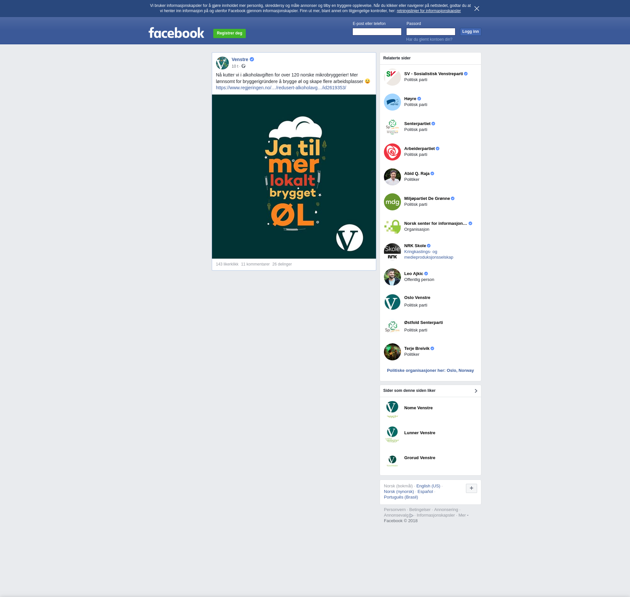Click the Venstre page avatar in post
The image size is (630, 597).
click(222, 63)
